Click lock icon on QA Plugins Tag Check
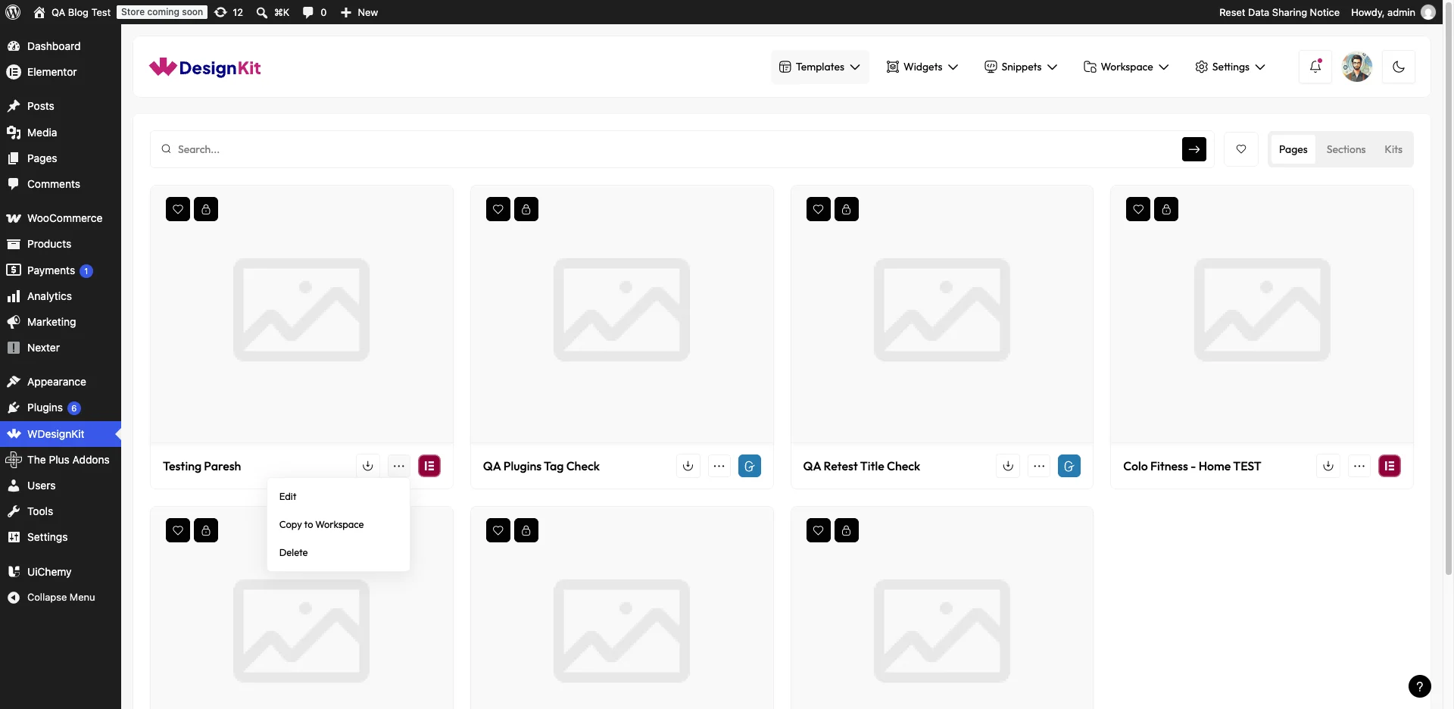This screenshot has width=1454, height=709. click(x=526, y=209)
